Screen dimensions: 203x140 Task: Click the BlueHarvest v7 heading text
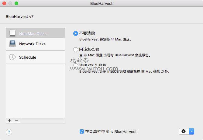point(20,17)
